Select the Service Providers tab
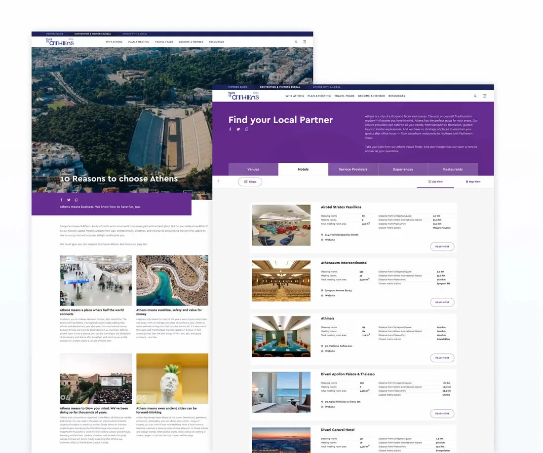Screen dimensions: 543x453 pyautogui.click(x=353, y=170)
